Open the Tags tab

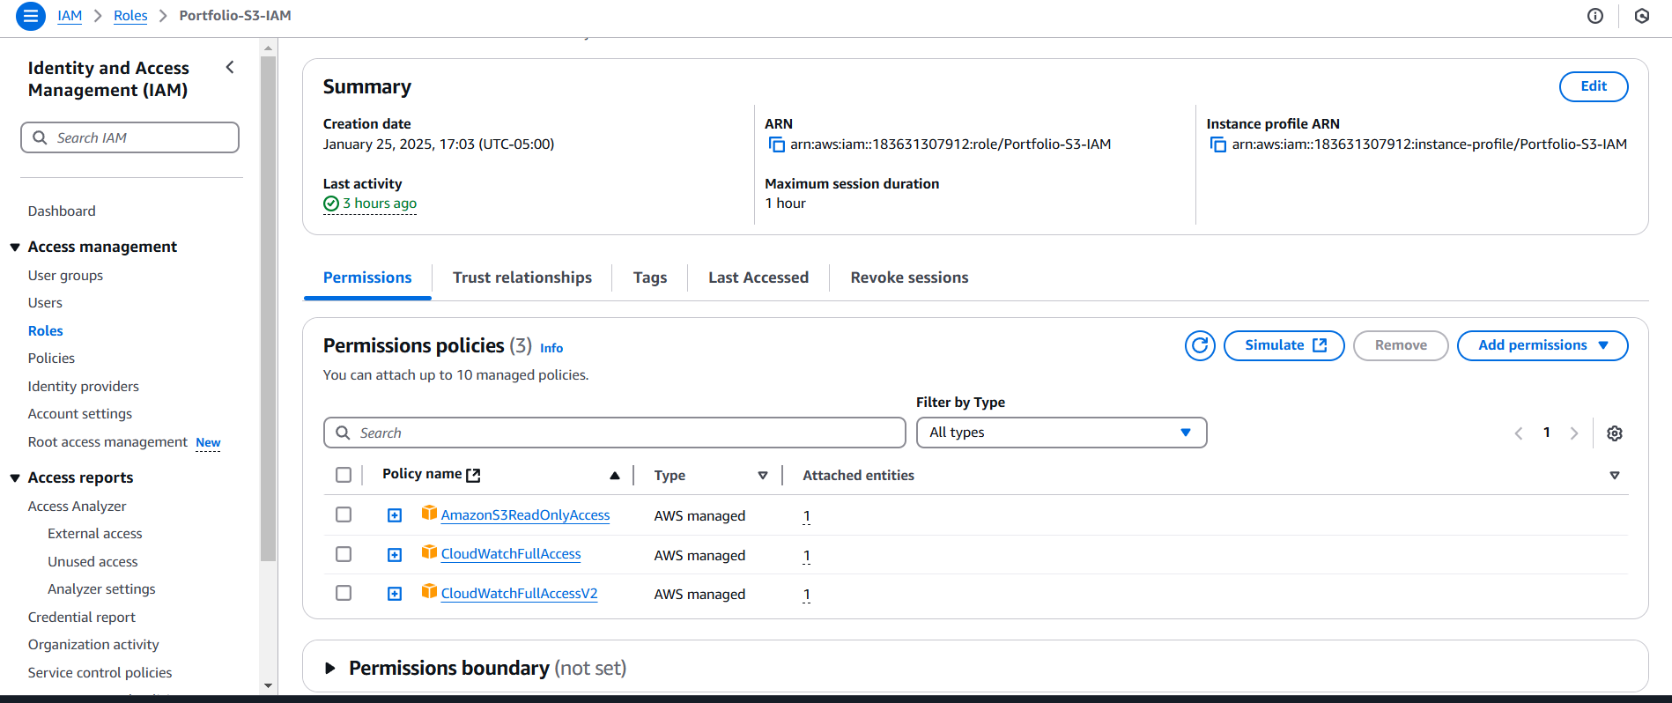tap(650, 277)
